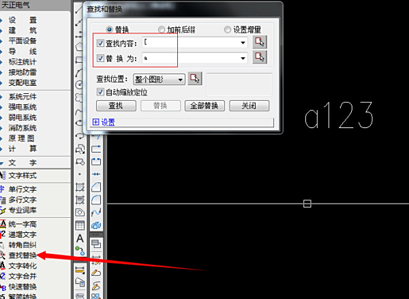Screen dimensions: 409x299
Task: Open the 快速替换 menu item
Action: [x=22, y=287]
